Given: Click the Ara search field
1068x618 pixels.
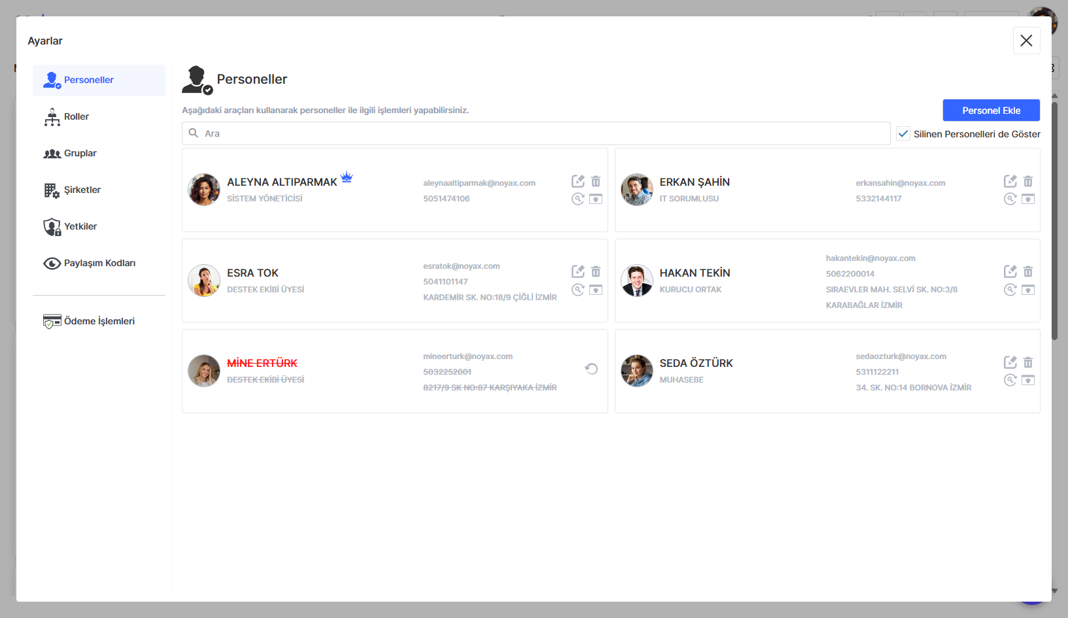Looking at the screenshot, I should [x=536, y=133].
